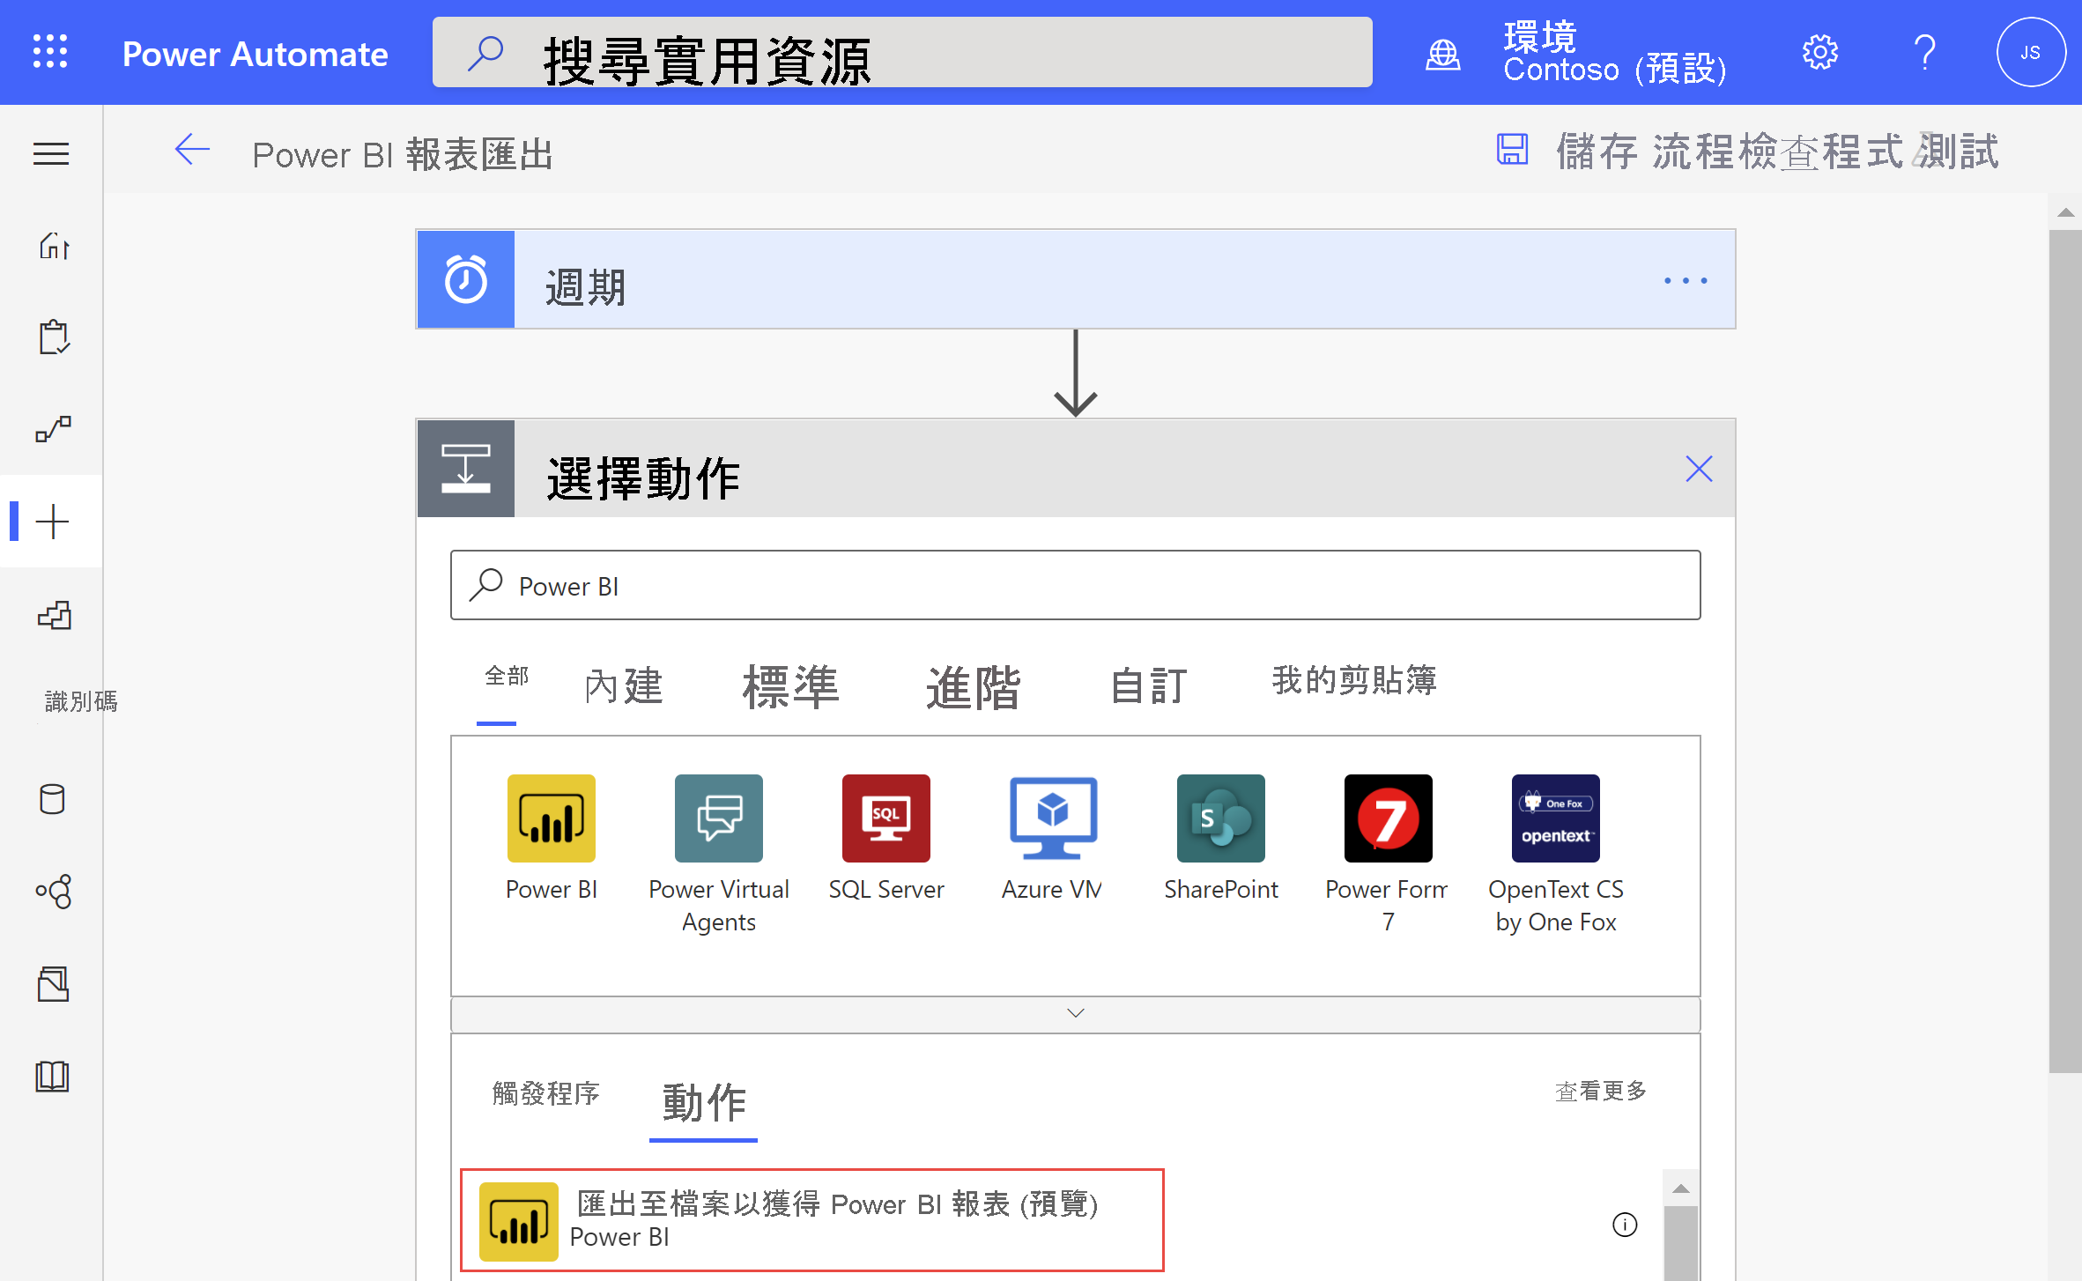Open Data cylinder icon in sidebar
The width and height of the screenshot is (2082, 1281).
[x=52, y=799]
